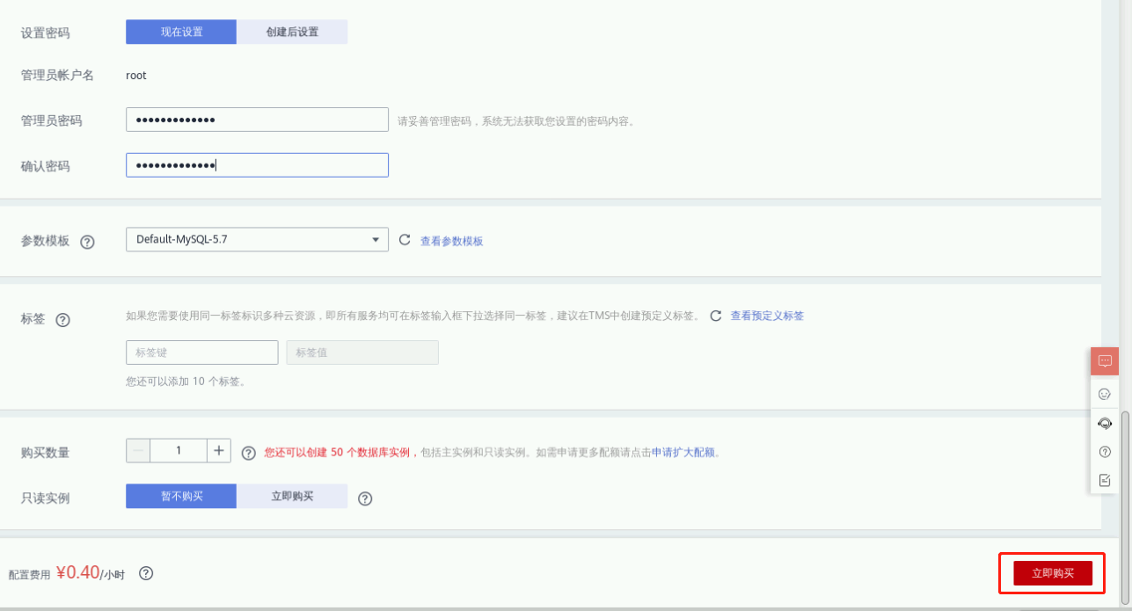Open the customer service headset icon
Viewport: 1132px width, 611px height.
click(1105, 423)
